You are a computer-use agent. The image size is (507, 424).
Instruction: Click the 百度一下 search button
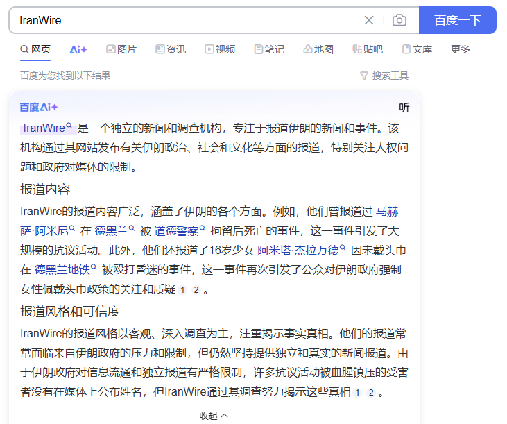pos(458,20)
